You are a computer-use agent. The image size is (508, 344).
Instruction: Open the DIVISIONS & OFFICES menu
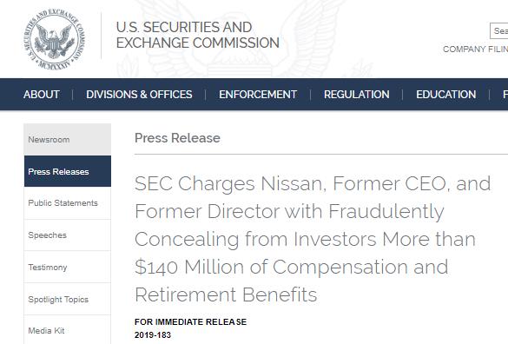139,95
